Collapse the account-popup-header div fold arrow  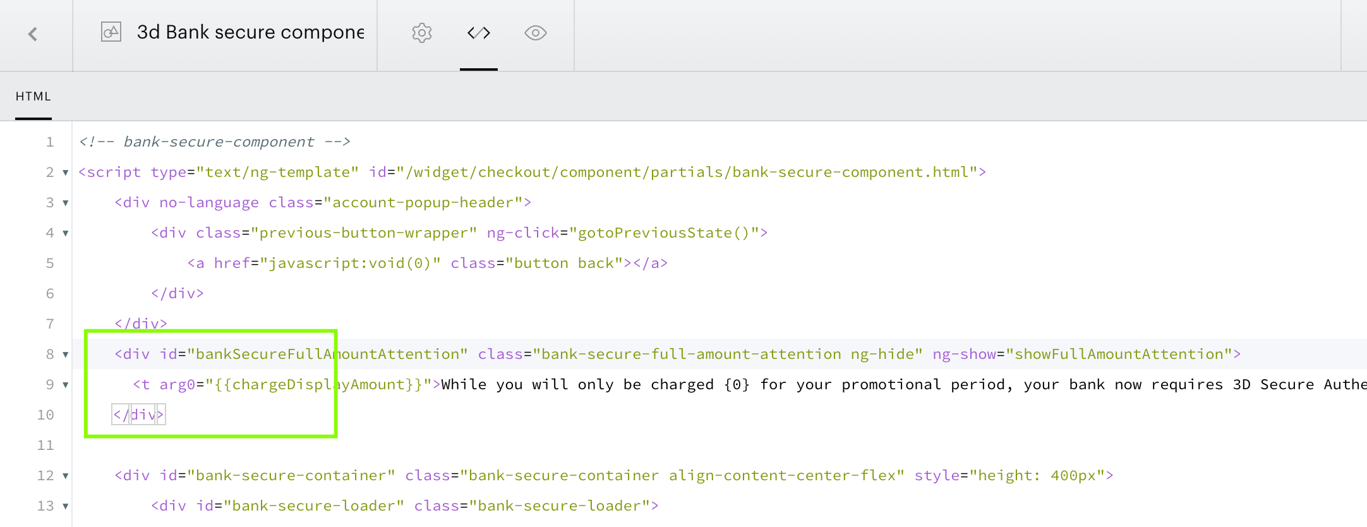(65, 203)
